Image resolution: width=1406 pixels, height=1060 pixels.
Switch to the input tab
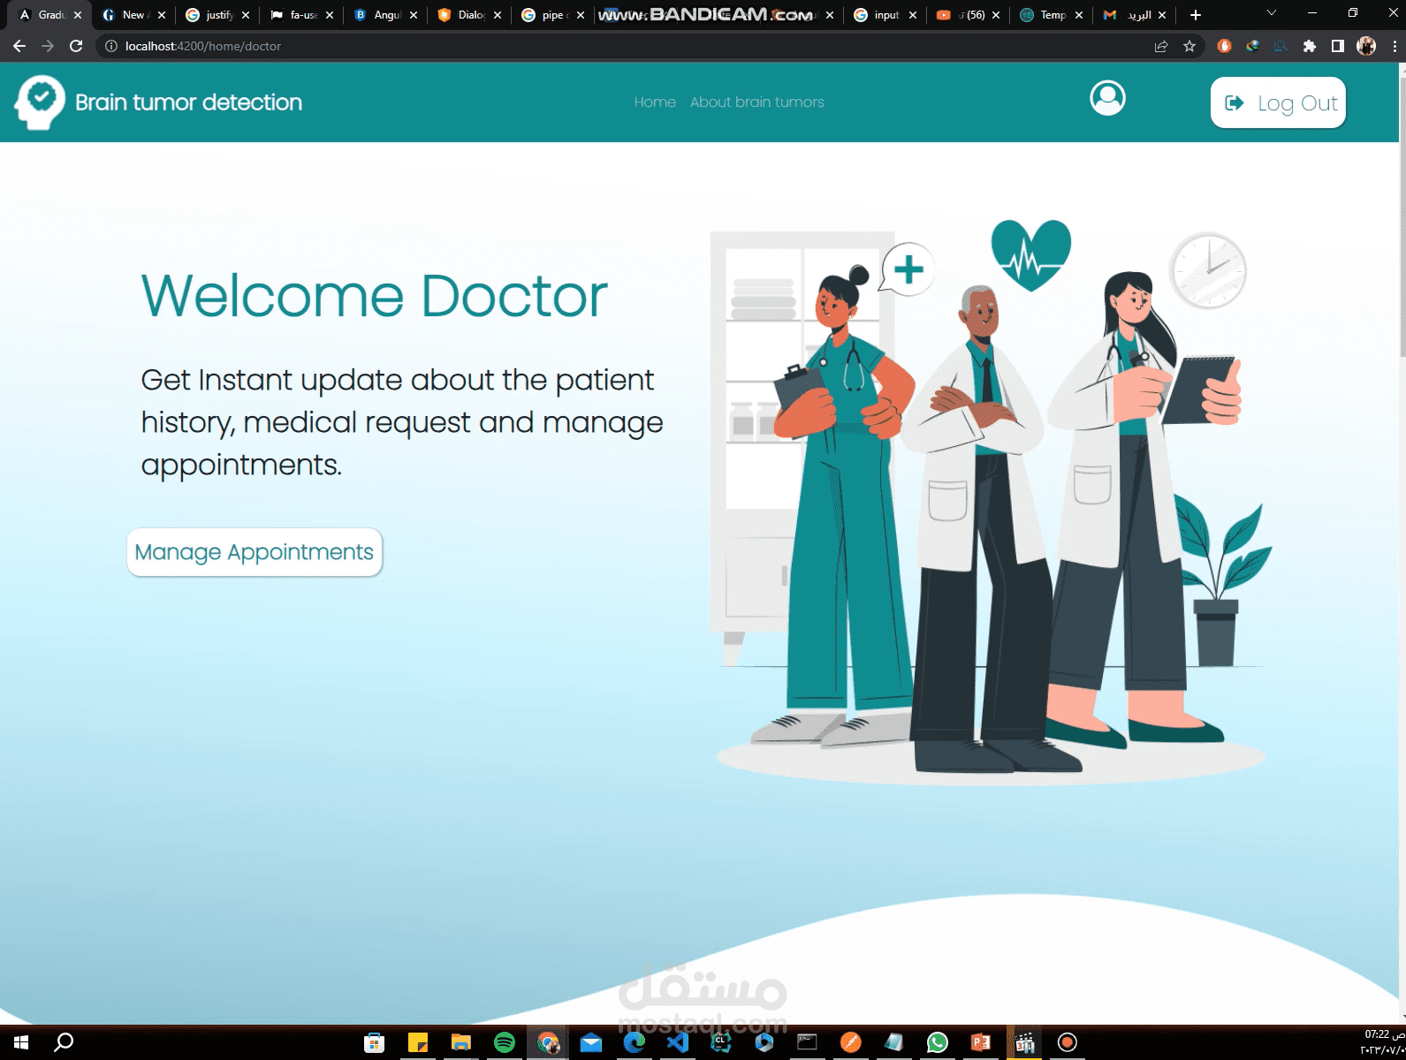[885, 15]
